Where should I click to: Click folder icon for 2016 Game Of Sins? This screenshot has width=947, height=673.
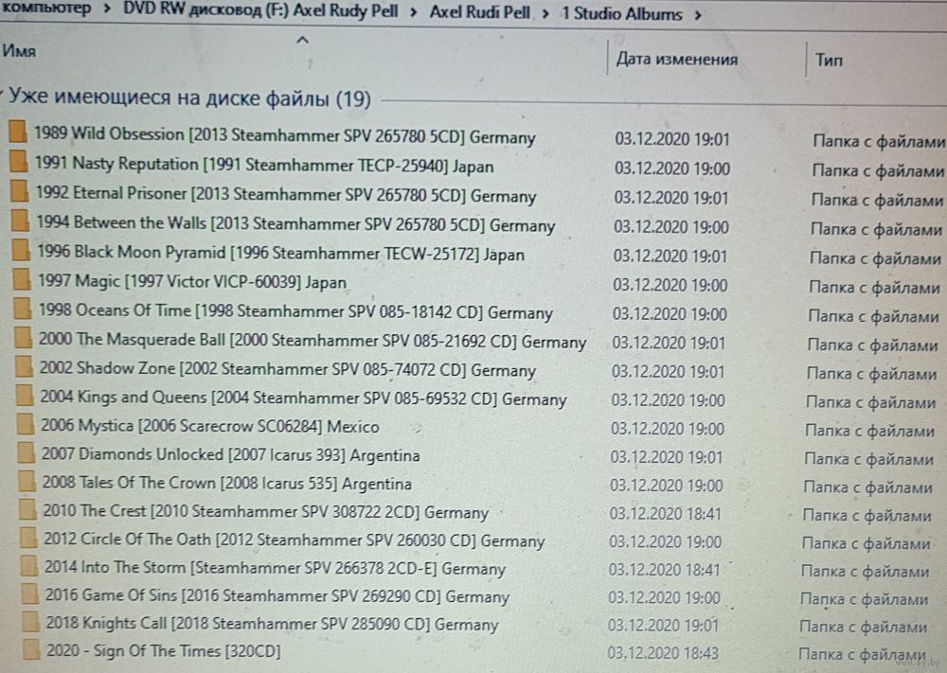pyautogui.click(x=29, y=593)
